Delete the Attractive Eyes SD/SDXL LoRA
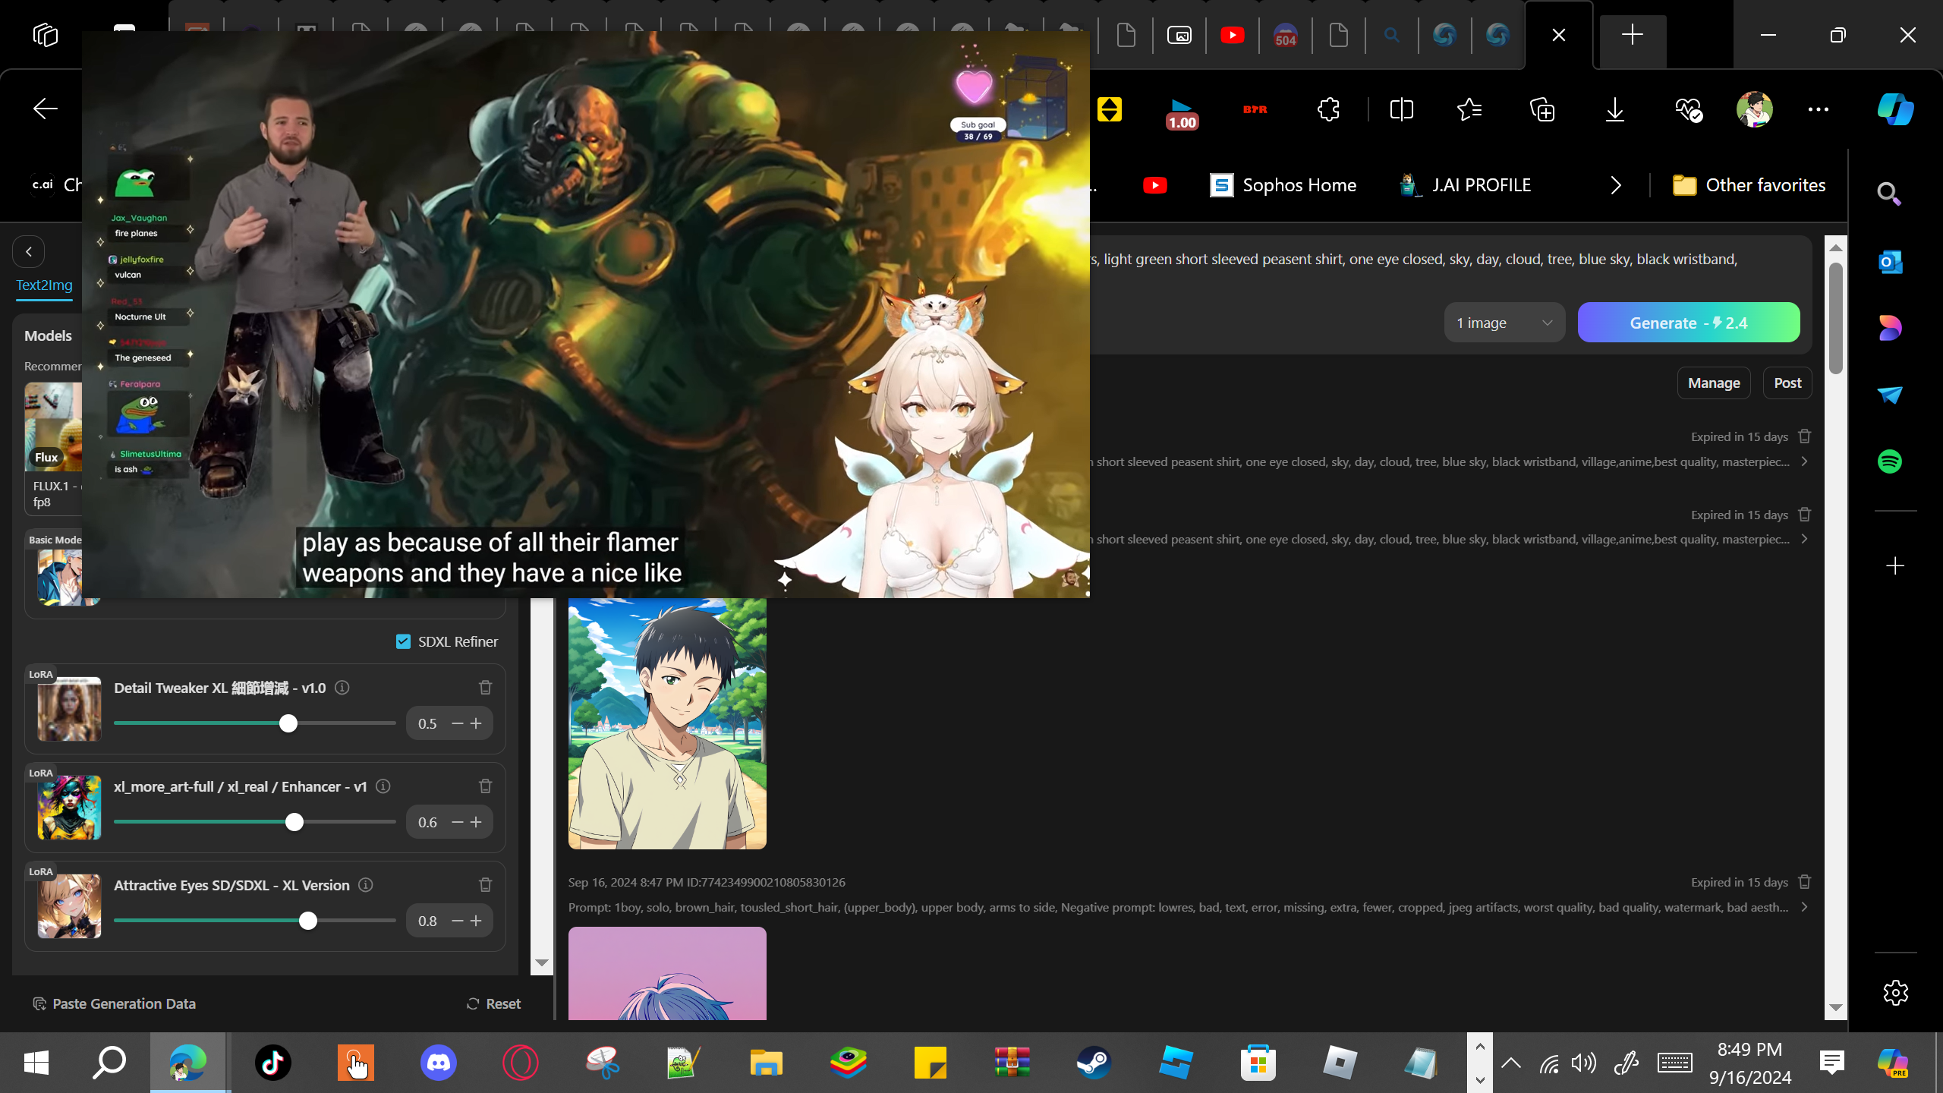This screenshot has height=1093, width=1943. [x=486, y=885]
